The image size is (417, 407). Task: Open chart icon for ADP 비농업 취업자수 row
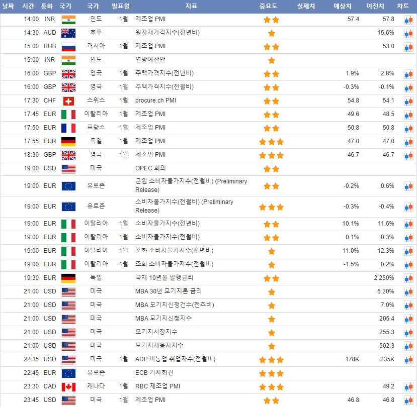point(408,360)
